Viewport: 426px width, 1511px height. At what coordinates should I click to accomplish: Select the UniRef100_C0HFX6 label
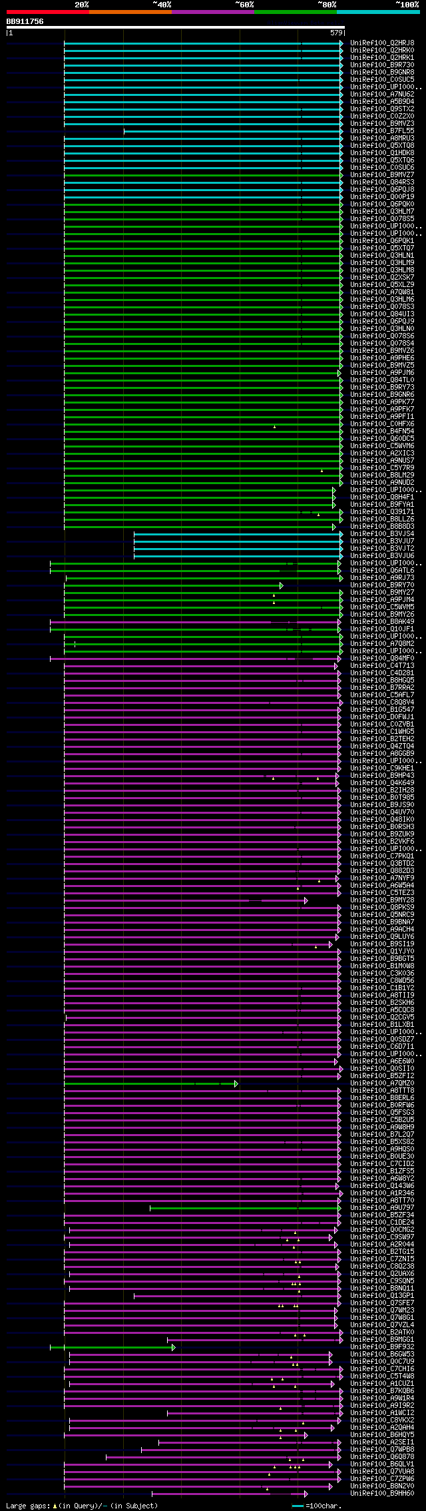[382, 424]
